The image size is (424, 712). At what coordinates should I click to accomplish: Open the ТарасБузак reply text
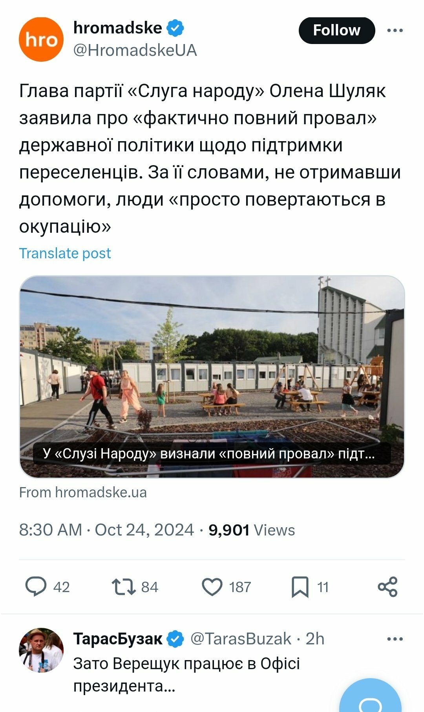pos(186,675)
